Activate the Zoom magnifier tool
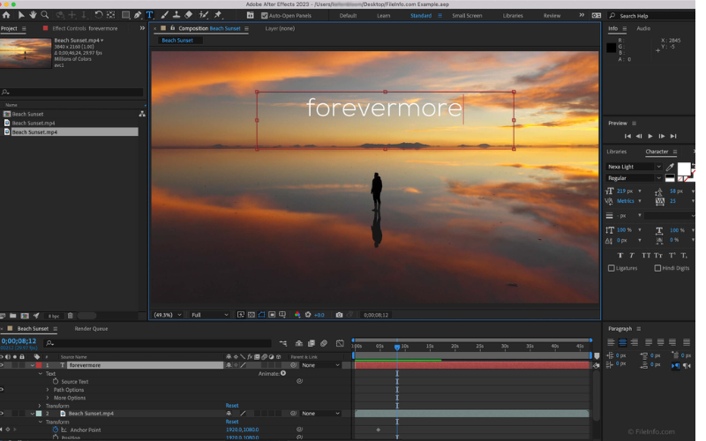706x441 pixels. coord(45,15)
